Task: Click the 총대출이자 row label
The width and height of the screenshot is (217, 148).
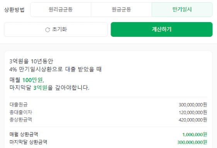Action: (21, 112)
